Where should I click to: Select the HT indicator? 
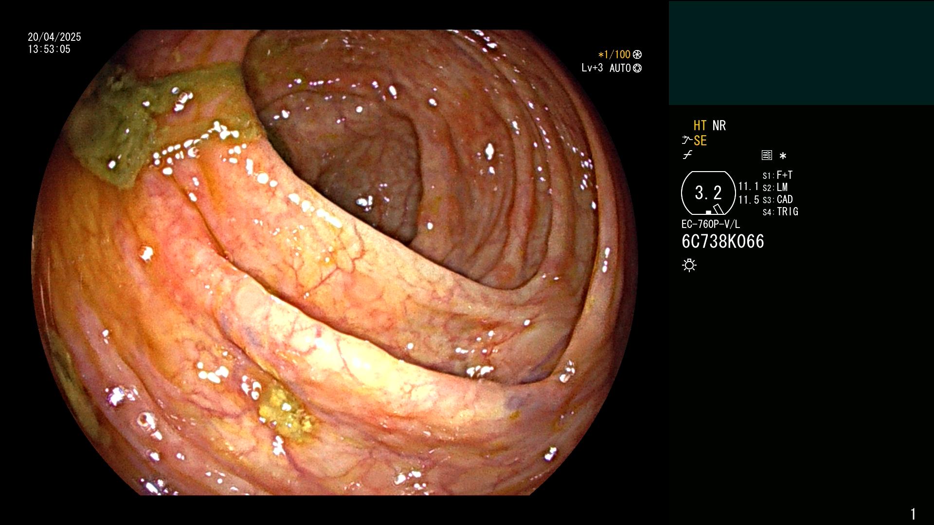coord(700,125)
